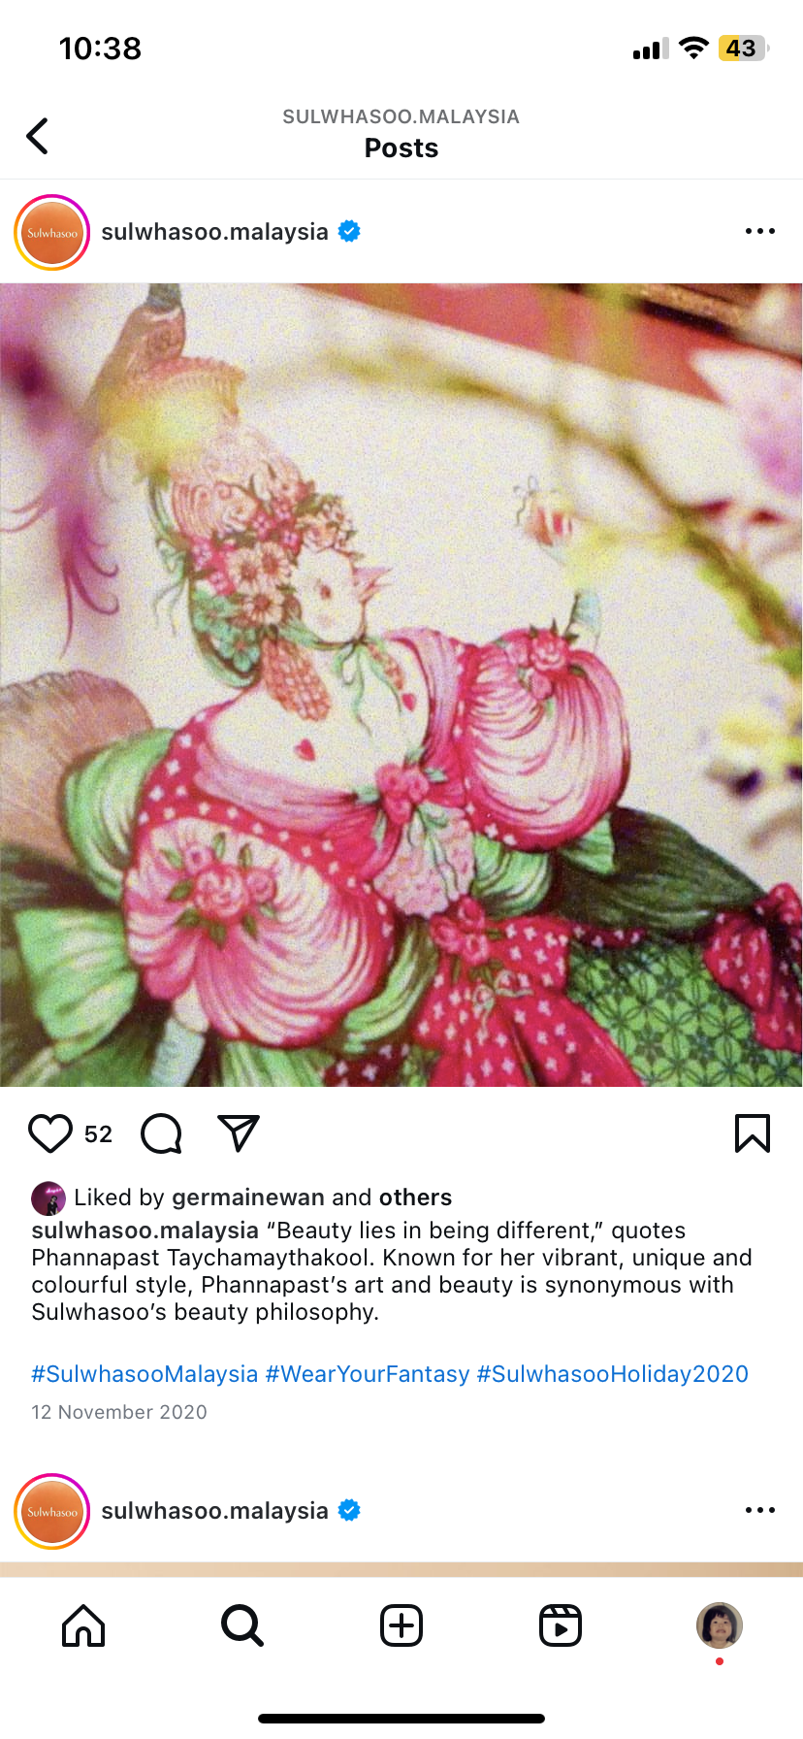Screen dimensions: 803x1739
Task: Open the list of others who liked
Action: click(x=416, y=1198)
